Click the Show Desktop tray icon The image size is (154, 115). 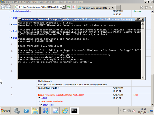pos(152,111)
